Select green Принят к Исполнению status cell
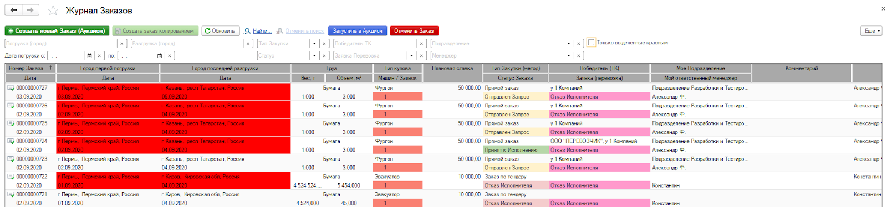This screenshot has width=887, height=207. pos(516,149)
